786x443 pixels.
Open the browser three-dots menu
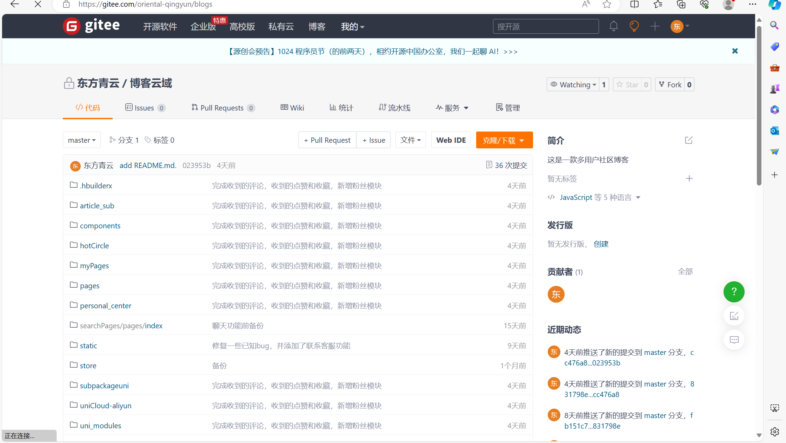(753, 4)
